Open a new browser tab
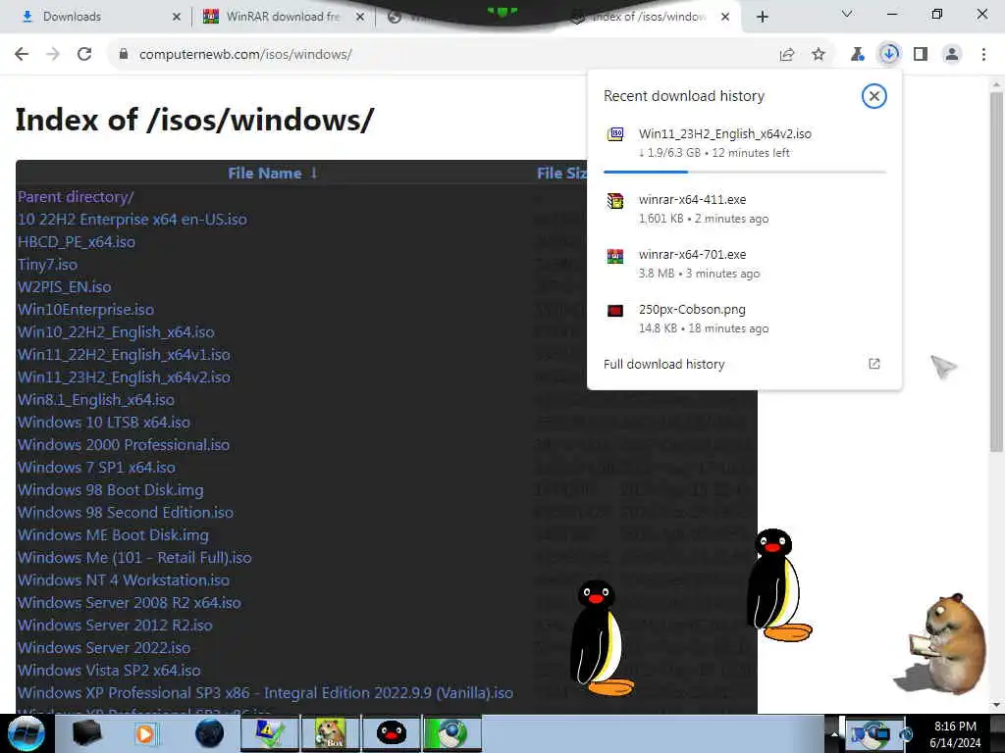This screenshot has width=1005, height=753. point(762,17)
